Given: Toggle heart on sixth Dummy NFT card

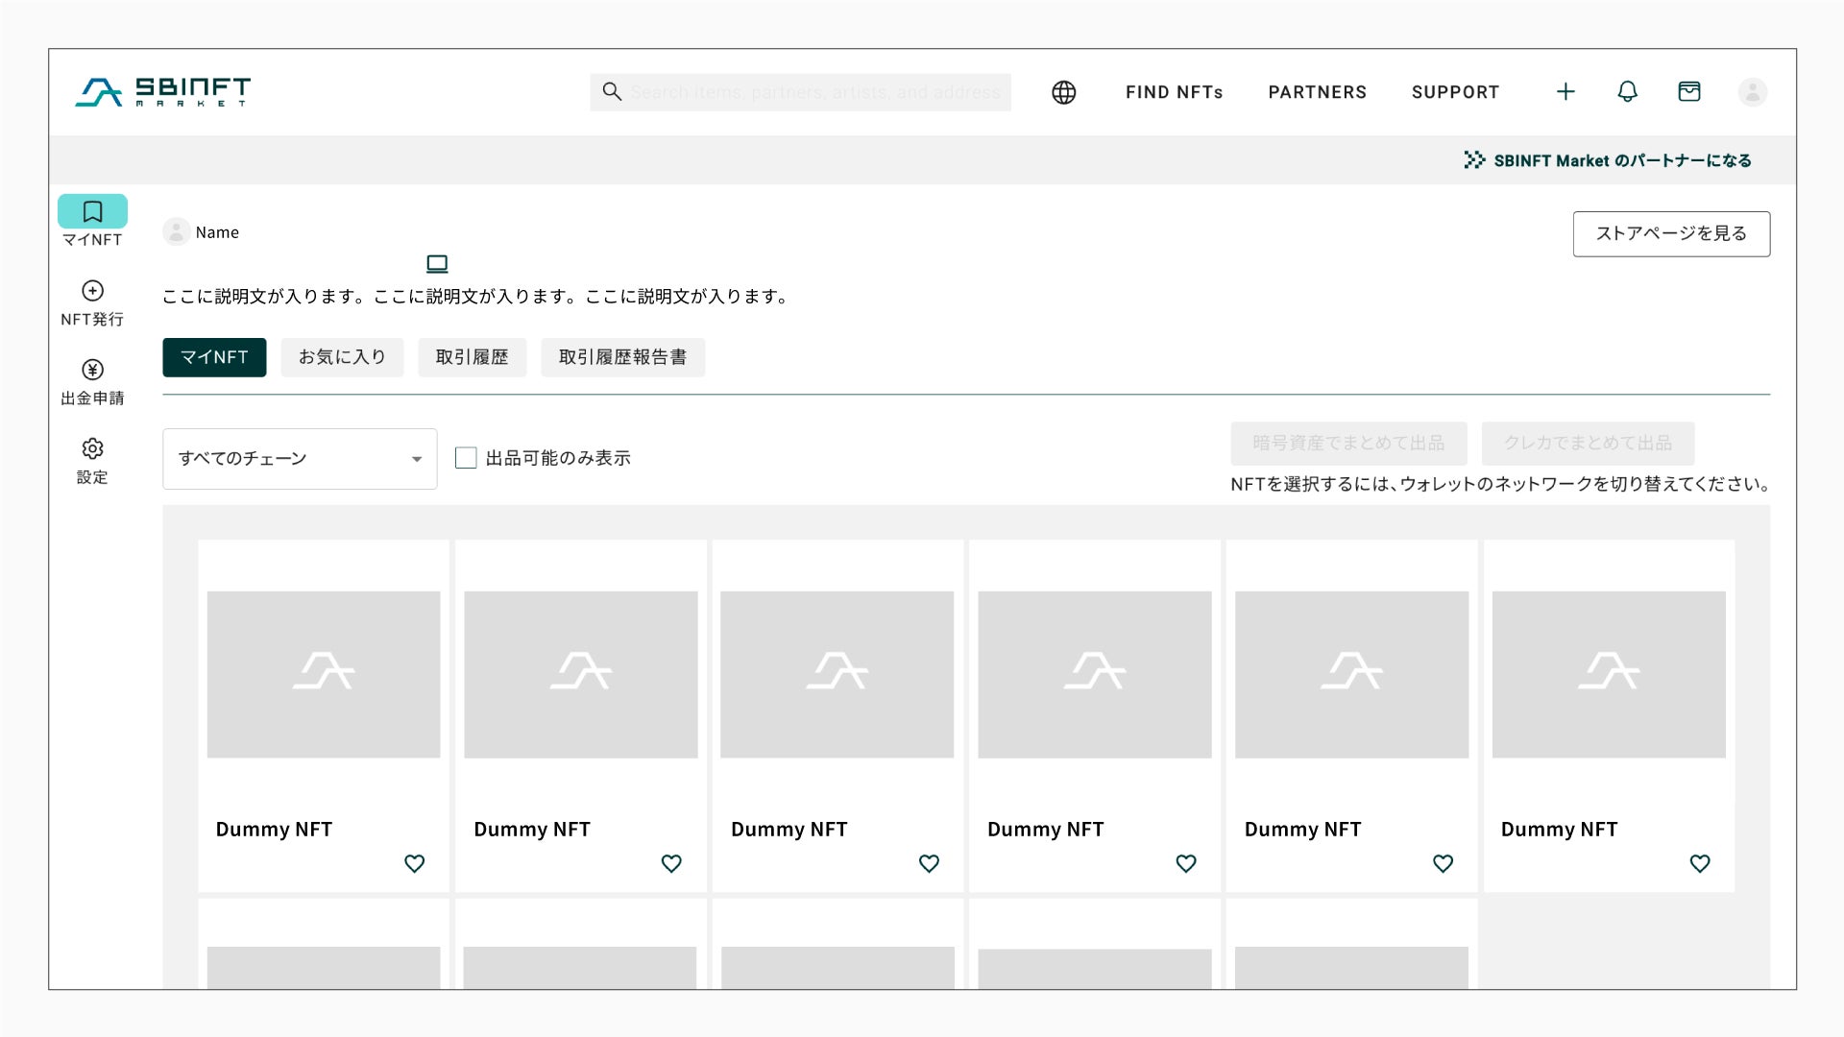Looking at the screenshot, I should click(x=1699, y=863).
